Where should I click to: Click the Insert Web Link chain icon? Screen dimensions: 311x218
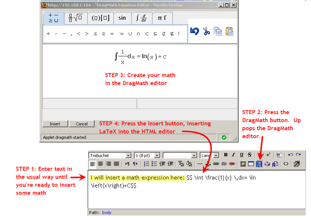(216, 164)
